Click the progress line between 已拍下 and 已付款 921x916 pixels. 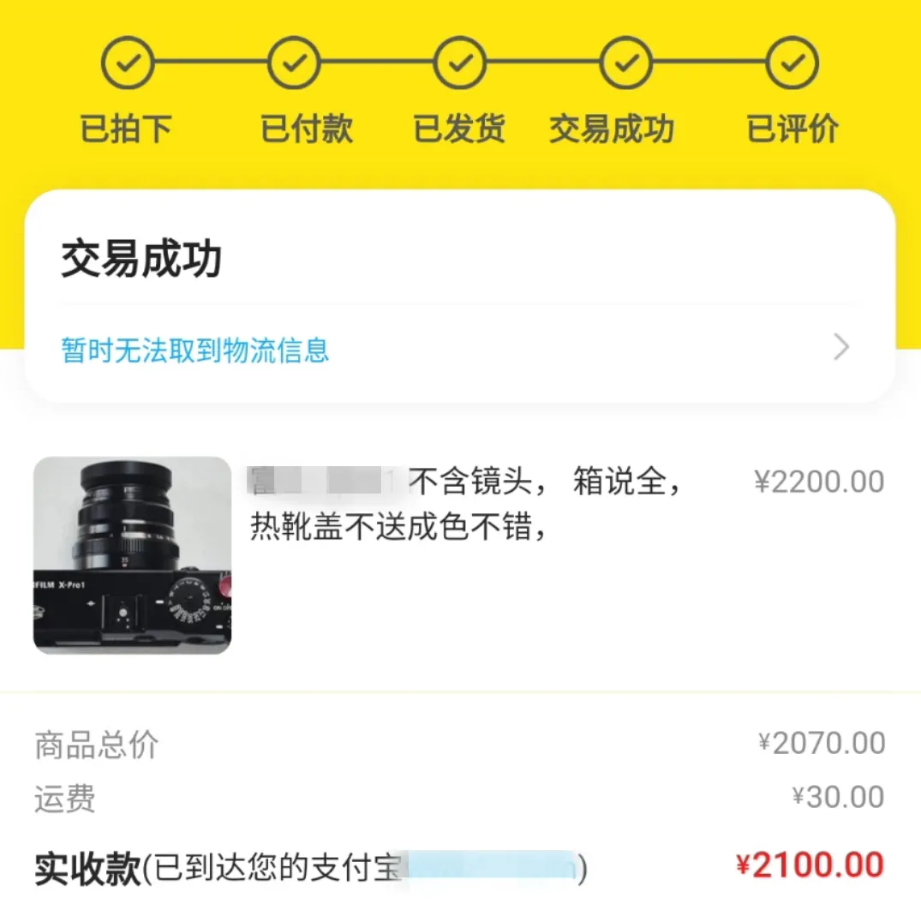[210, 61]
